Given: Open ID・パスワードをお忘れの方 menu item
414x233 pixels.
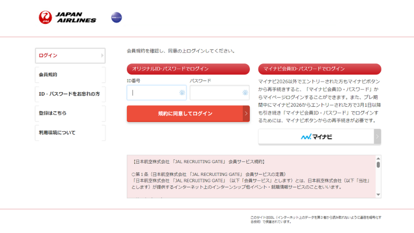Looking at the screenshot, I should (70, 94).
